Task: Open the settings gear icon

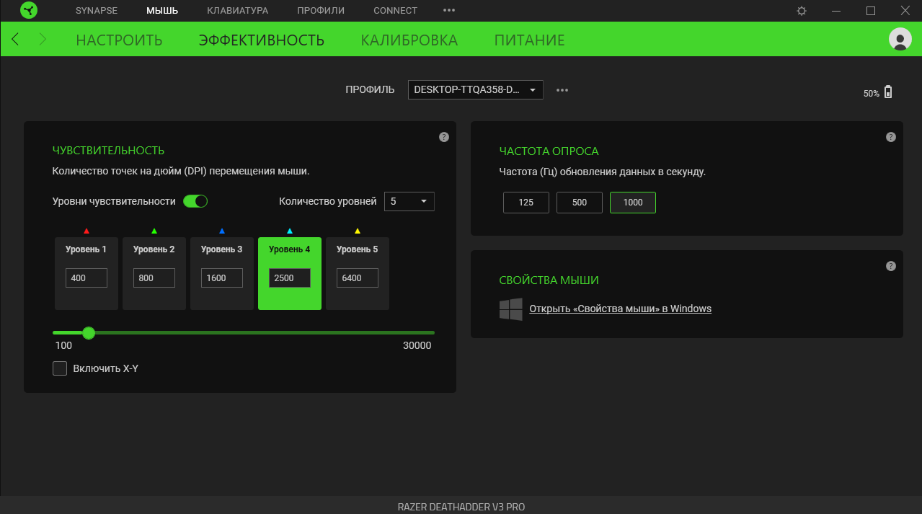Action: point(802,11)
